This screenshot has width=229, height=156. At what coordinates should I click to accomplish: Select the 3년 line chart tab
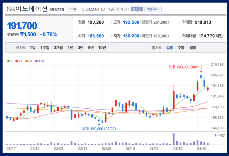point(81,48)
